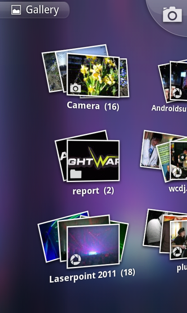Tap the Gallery title button
The height and width of the screenshot is (313, 187).
point(35,10)
